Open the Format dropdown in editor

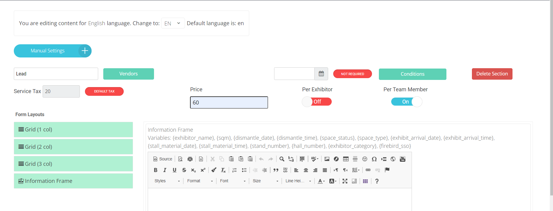pos(200,181)
